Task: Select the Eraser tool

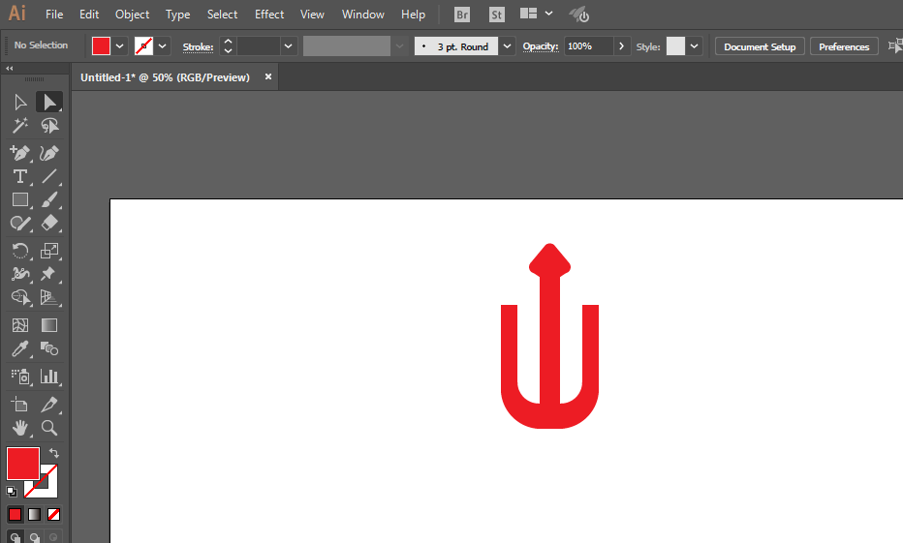Action: tap(49, 223)
